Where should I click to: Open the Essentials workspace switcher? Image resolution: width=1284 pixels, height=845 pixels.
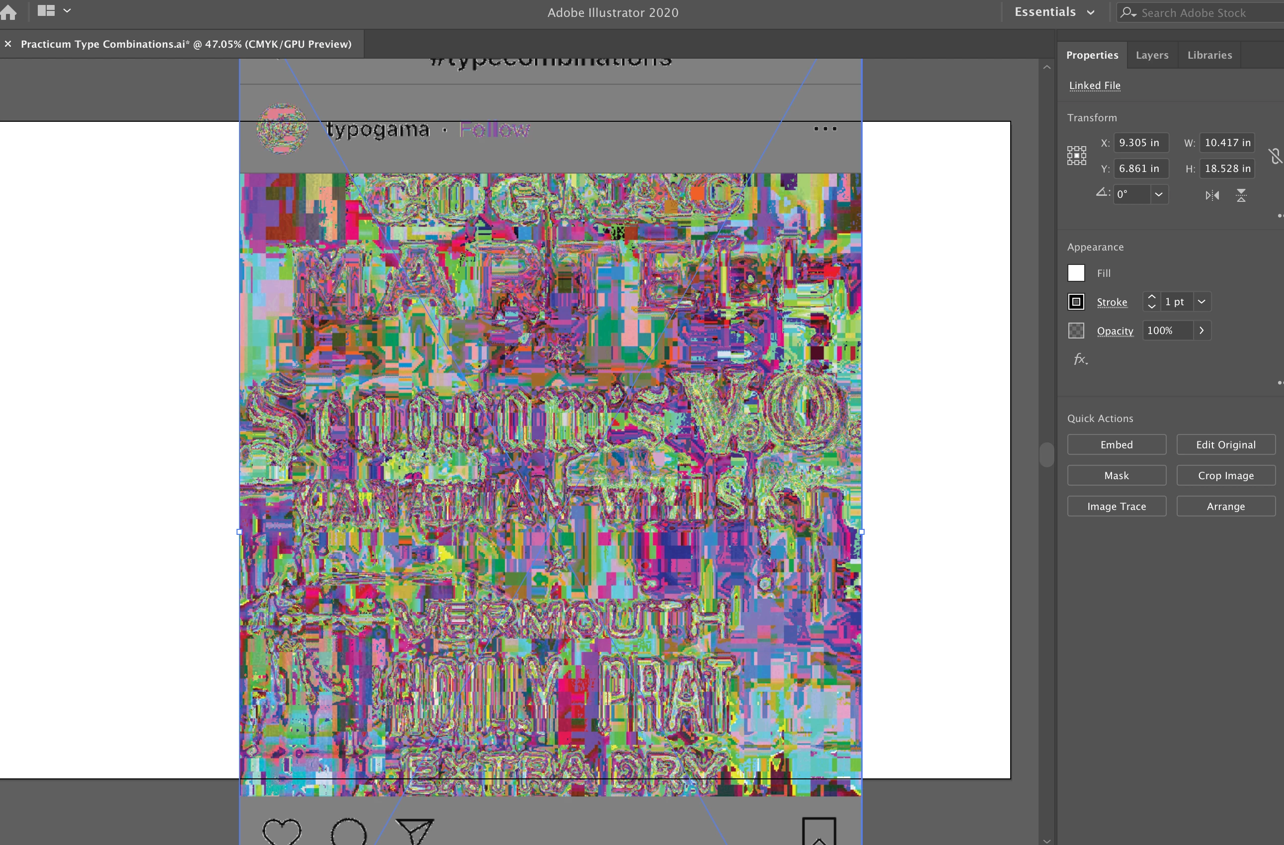(x=1055, y=12)
